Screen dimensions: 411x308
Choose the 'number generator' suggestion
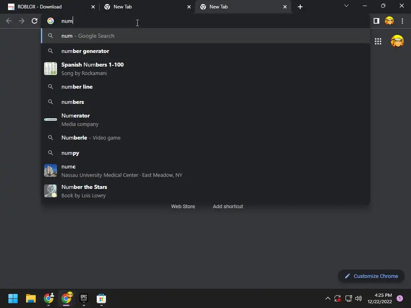pos(205,51)
